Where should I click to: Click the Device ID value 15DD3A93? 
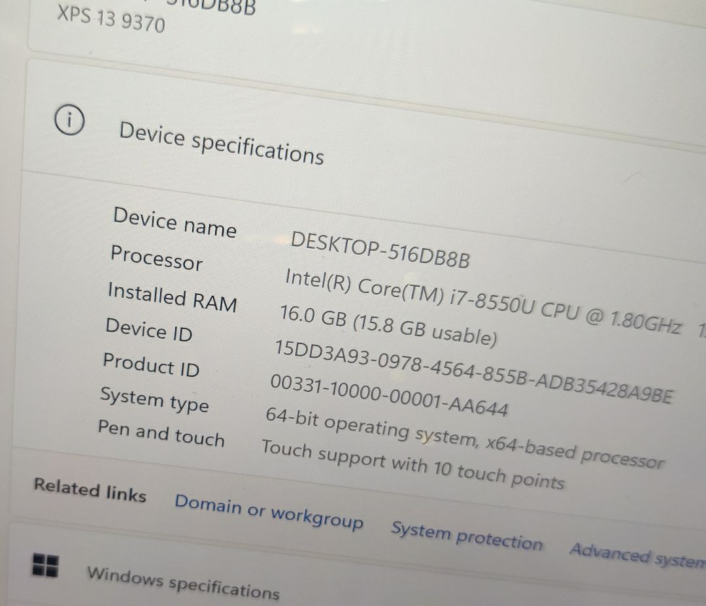click(474, 372)
